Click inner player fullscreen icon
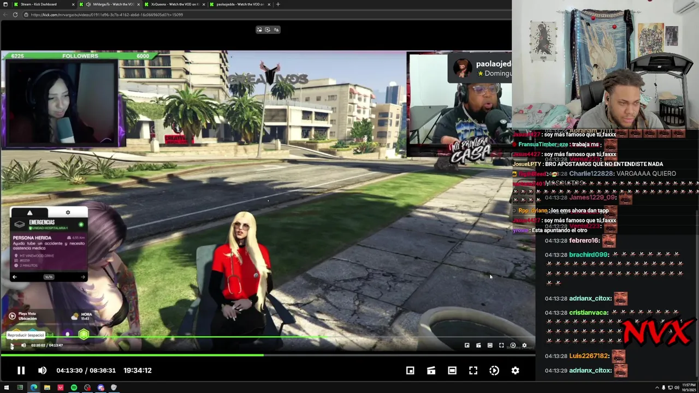 tap(501, 345)
